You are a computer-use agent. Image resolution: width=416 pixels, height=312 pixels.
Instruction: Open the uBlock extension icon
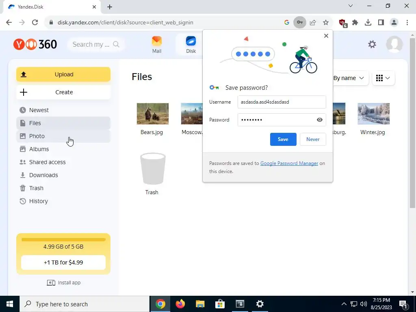point(343,23)
